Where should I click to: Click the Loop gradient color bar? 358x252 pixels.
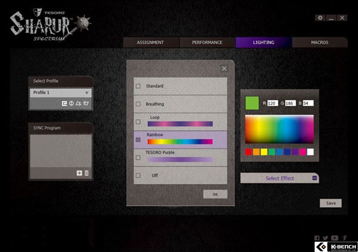click(180, 124)
